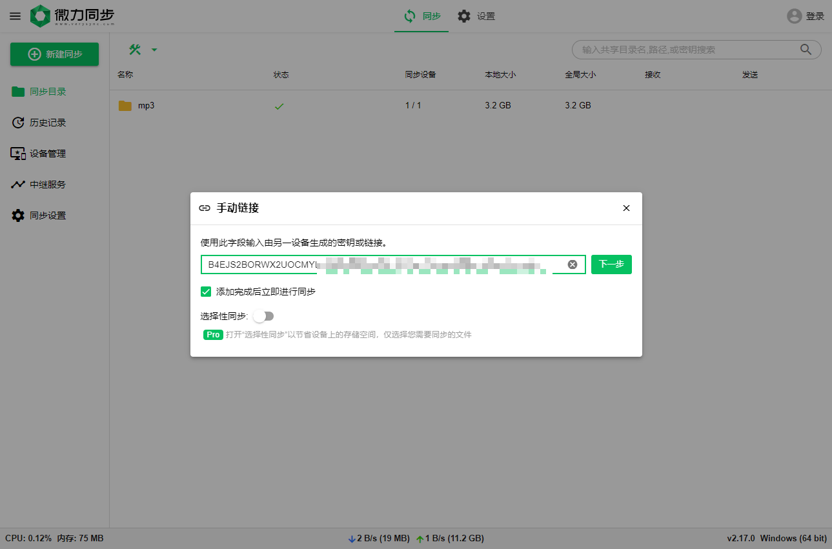Click the 登录 account button
This screenshot has width=832, height=549.
pyautogui.click(x=806, y=16)
